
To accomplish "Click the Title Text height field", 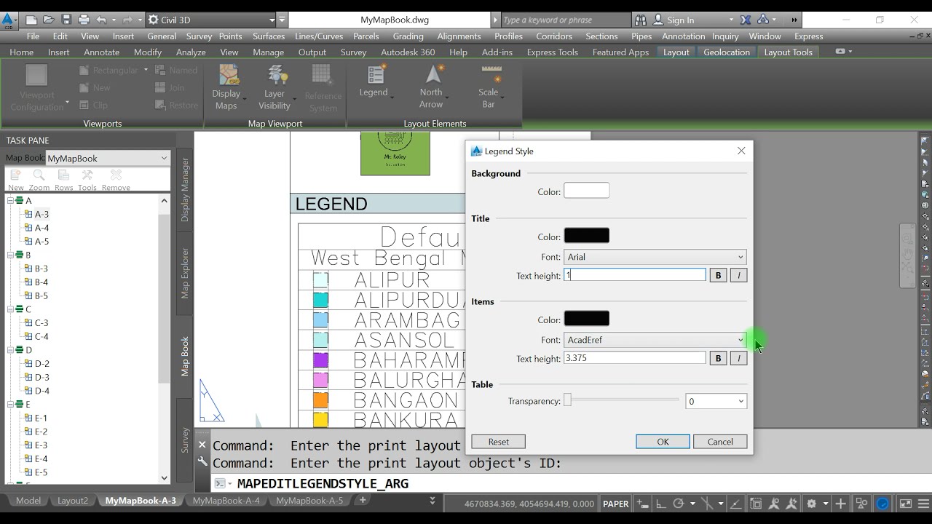I will click(635, 275).
